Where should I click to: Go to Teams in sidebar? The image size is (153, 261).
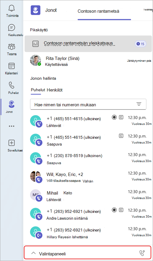pyautogui.click(x=12, y=49)
